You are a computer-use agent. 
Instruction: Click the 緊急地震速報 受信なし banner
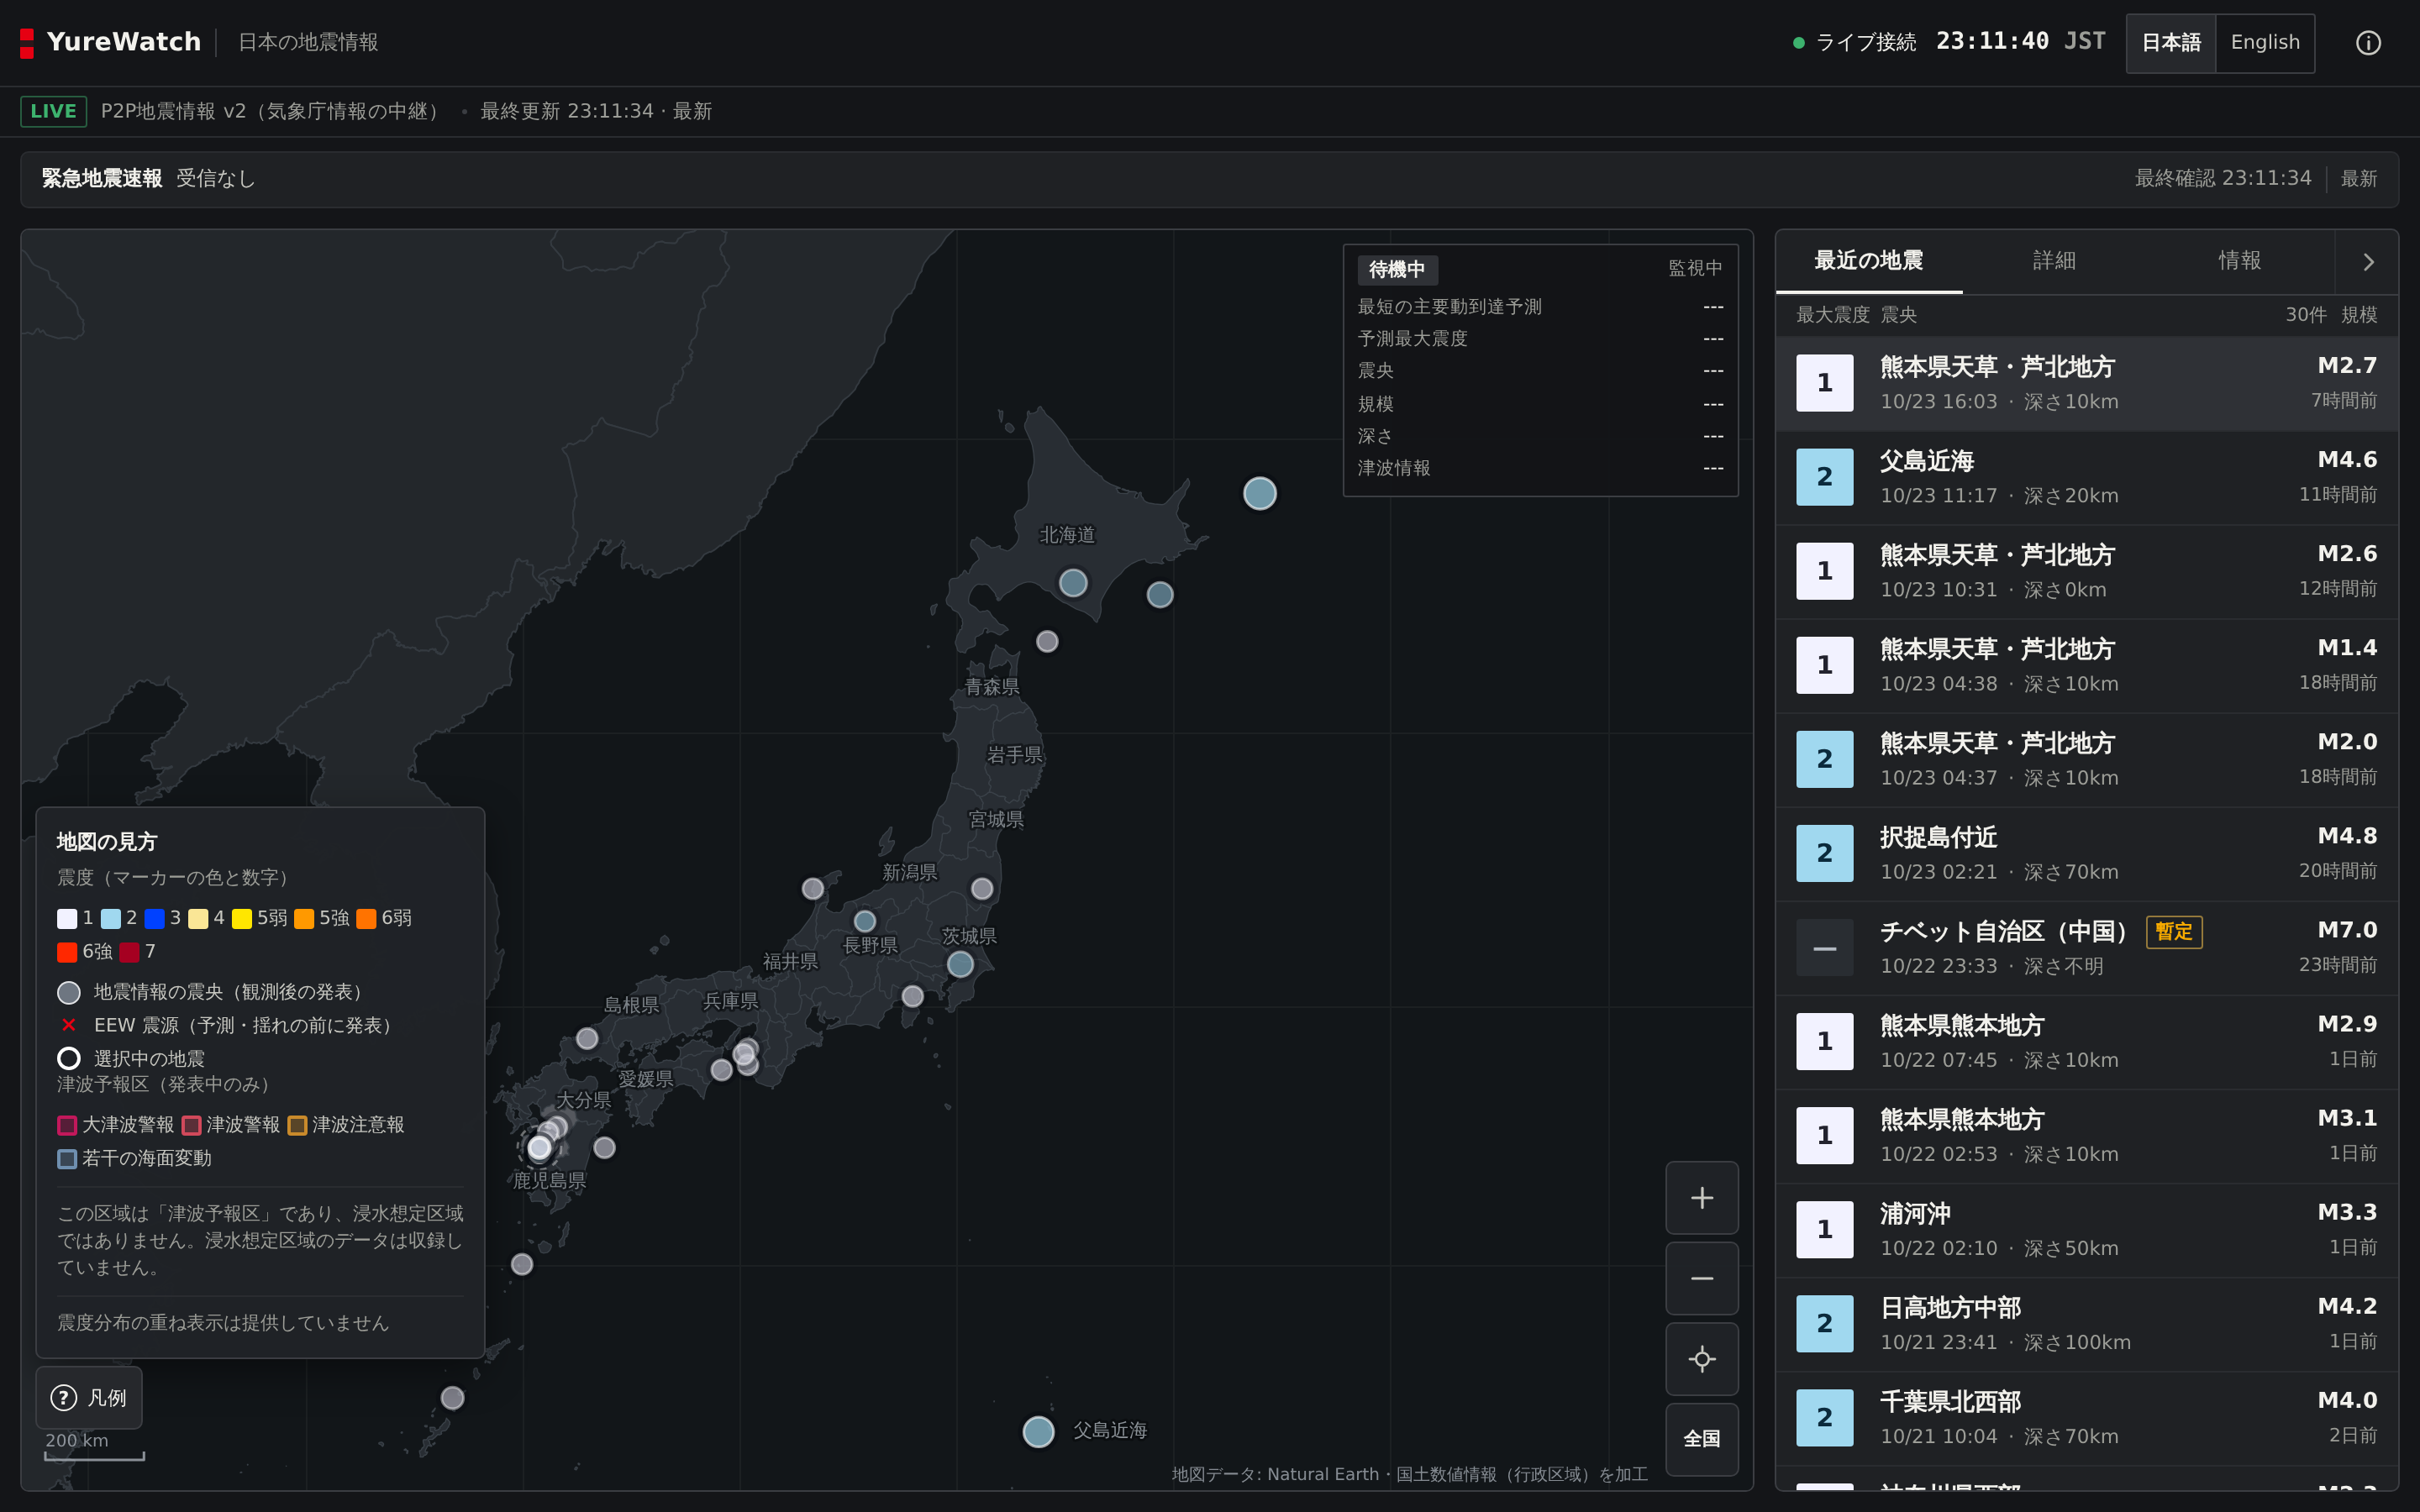tap(1209, 179)
